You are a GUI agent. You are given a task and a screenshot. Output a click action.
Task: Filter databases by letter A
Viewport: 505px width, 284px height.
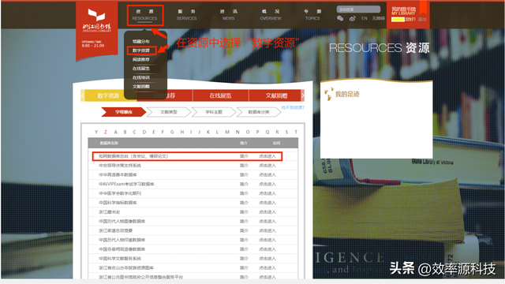click(116, 132)
